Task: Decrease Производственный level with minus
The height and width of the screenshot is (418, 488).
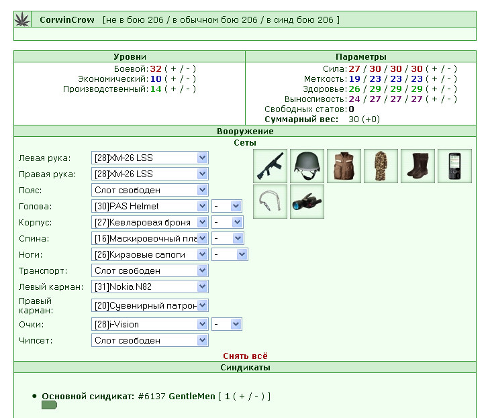Action: pyautogui.click(x=187, y=89)
